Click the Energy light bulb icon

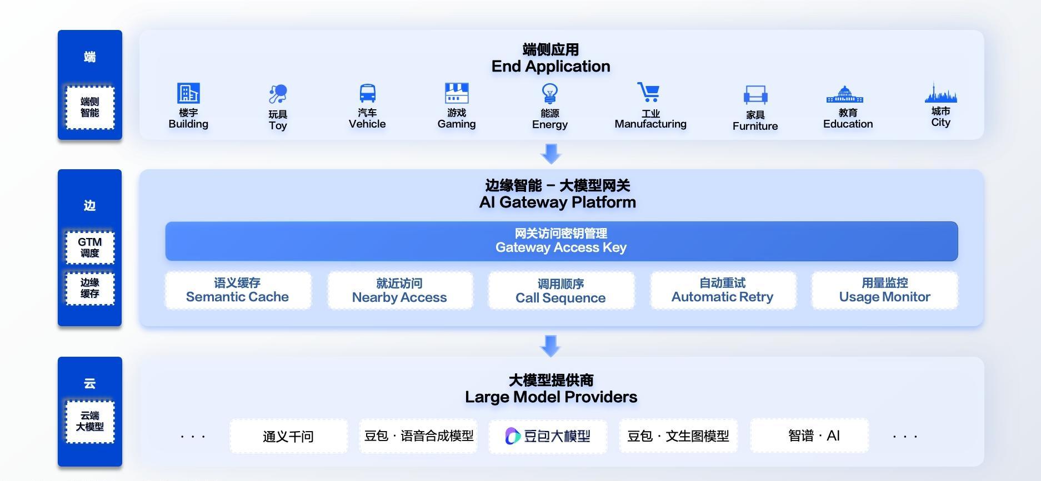(550, 93)
